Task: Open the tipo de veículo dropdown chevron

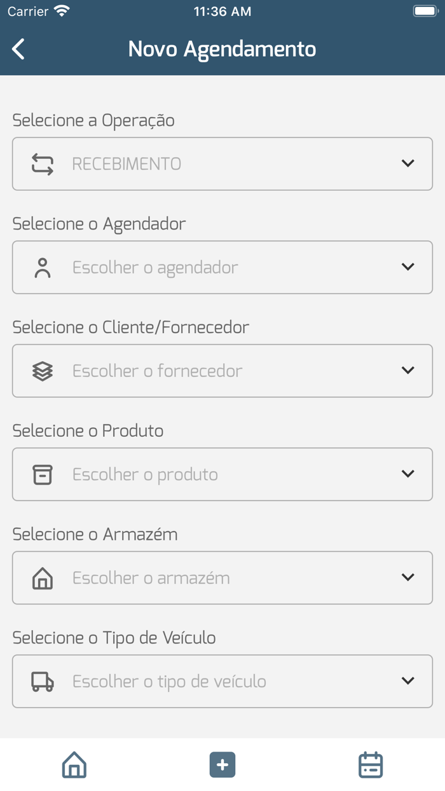Action: tap(409, 681)
